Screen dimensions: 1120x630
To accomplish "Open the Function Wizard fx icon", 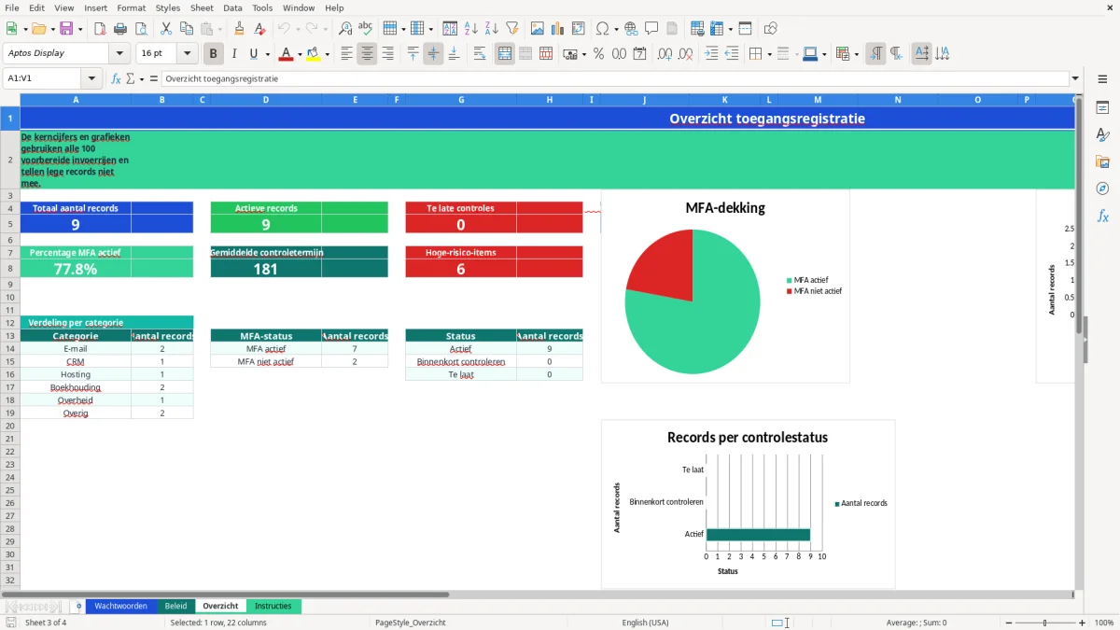I will click(x=117, y=79).
